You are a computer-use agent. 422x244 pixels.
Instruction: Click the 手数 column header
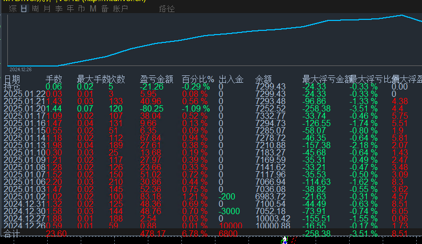coord(54,79)
